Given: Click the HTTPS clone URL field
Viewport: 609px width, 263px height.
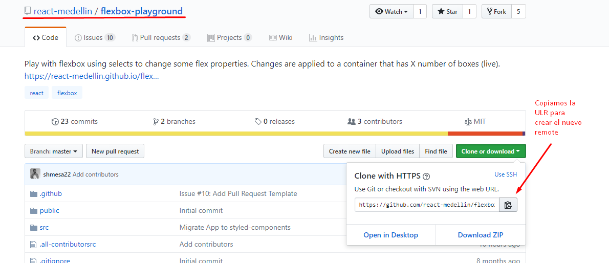Looking at the screenshot, I should click(426, 205).
